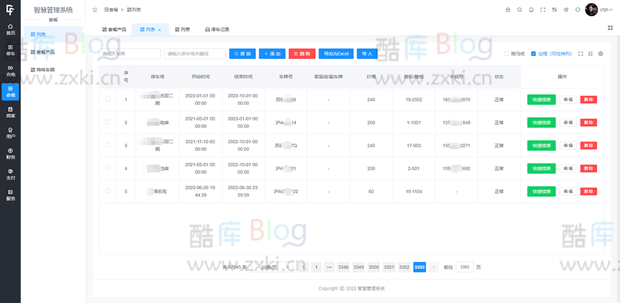Click the blue 查询 button
Viewport: 620px width, 303px height.
coord(243,54)
